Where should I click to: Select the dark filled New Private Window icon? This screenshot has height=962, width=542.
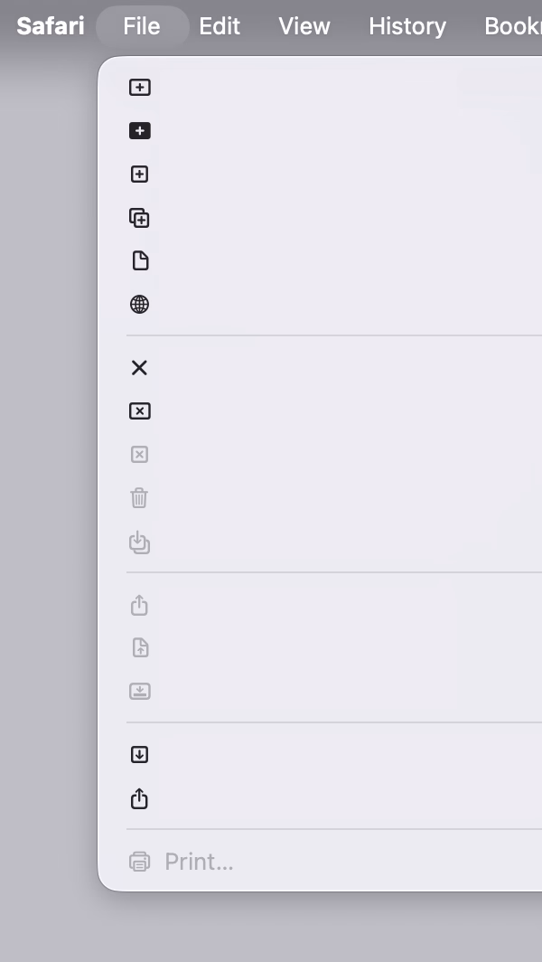[x=140, y=131]
